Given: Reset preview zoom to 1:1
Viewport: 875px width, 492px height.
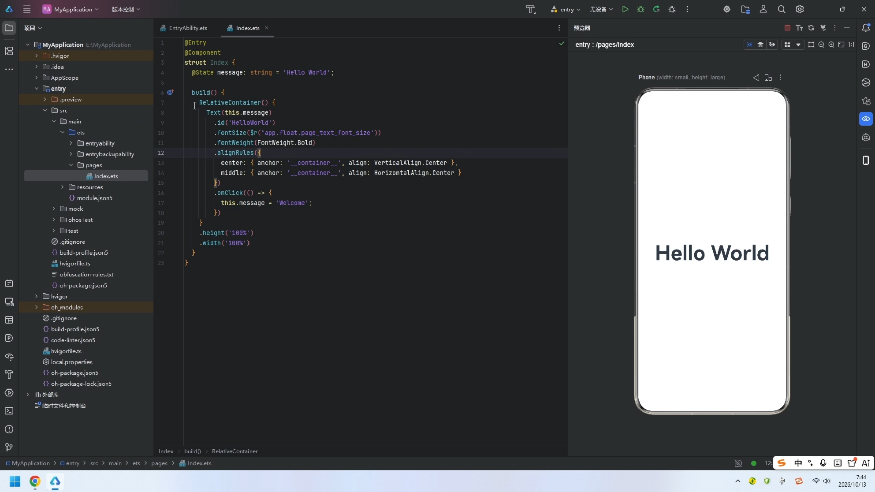Looking at the screenshot, I should pyautogui.click(x=851, y=45).
